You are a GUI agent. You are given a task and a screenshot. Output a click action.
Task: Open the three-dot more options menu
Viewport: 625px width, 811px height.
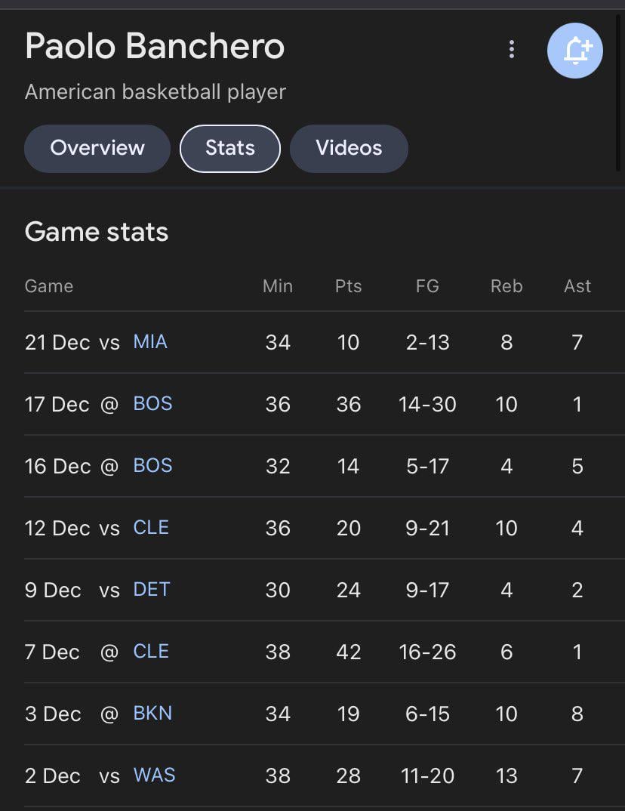pyautogui.click(x=512, y=50)
